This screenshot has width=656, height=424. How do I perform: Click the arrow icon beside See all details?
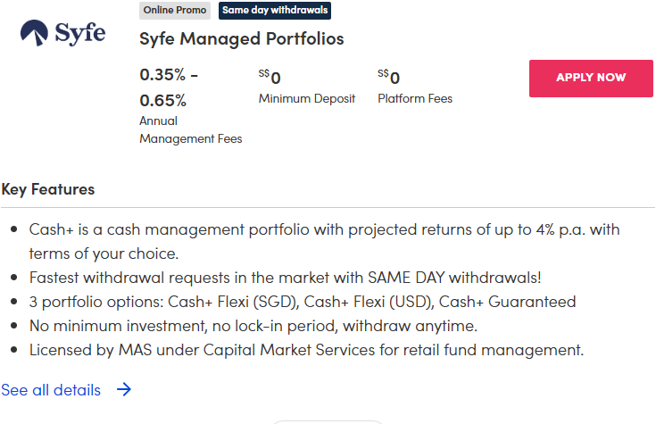[x=124, y=390]
